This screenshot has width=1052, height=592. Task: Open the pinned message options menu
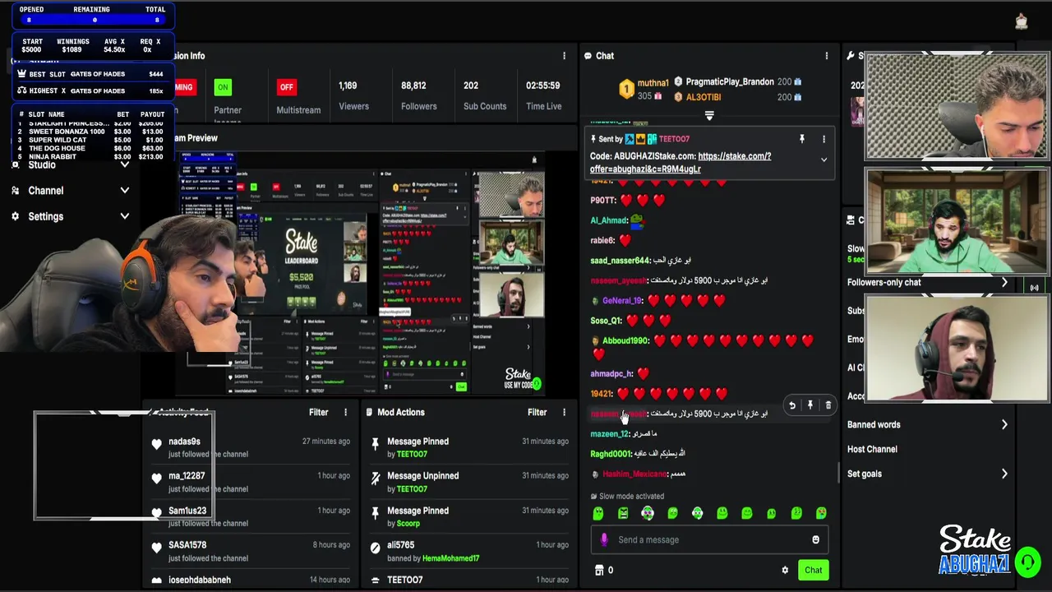pos(824,139)
